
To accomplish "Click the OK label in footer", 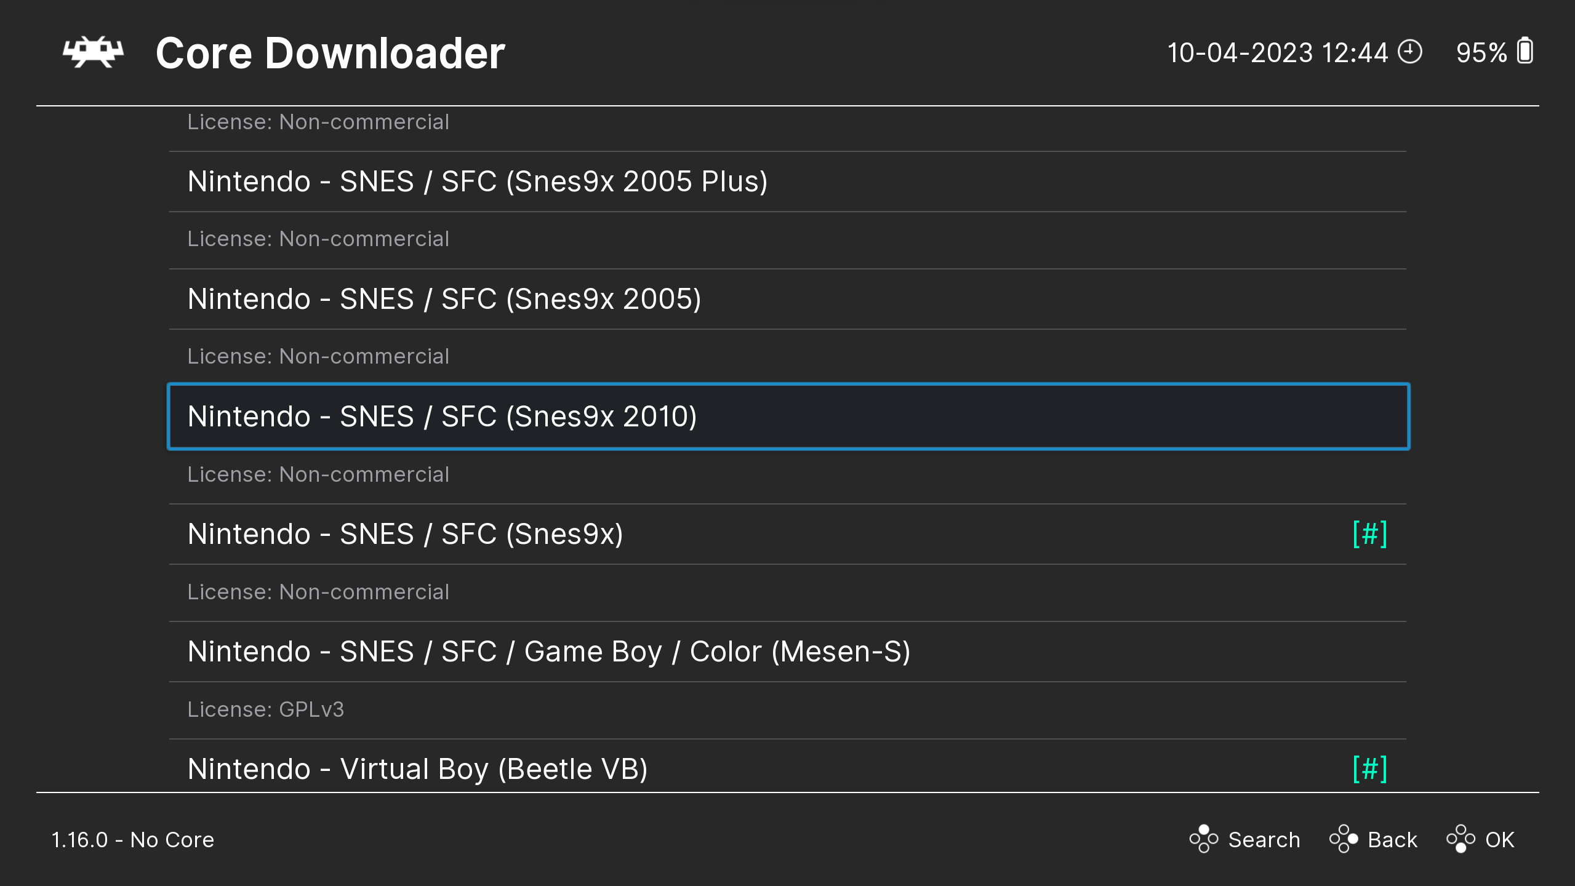I will pos(1500,840).
